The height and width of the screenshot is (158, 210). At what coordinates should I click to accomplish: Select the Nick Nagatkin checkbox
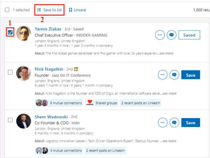[x=10, y=72]
